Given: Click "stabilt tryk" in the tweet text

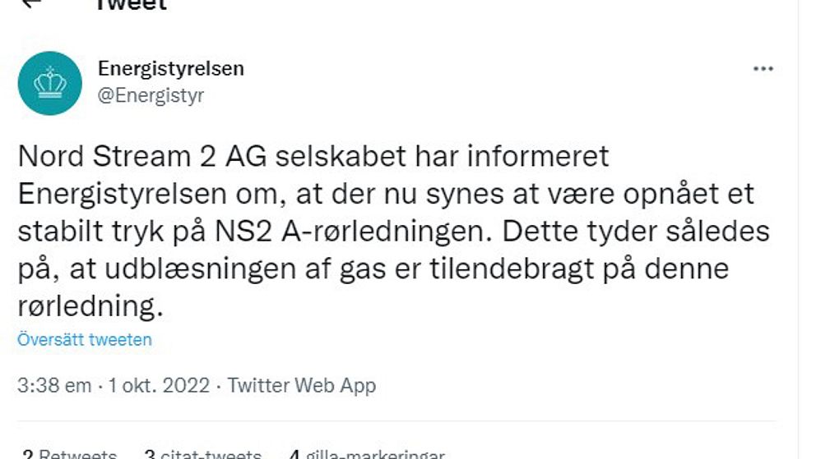Looking at the screenshot, I should 97,231.
